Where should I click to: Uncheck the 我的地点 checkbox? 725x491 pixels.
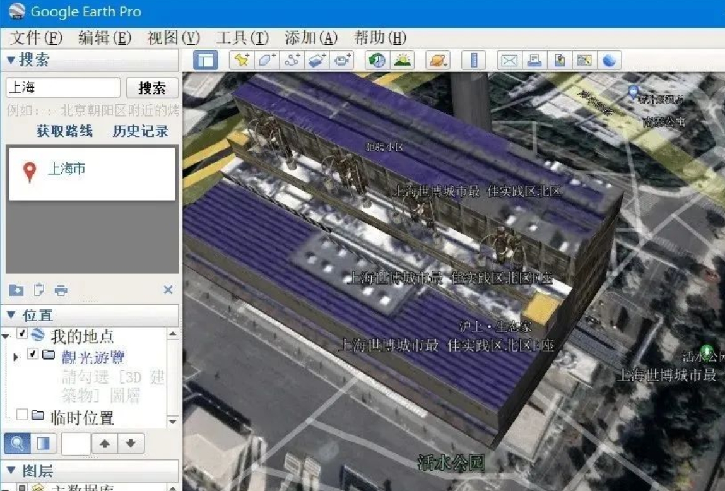click(21, 333)
